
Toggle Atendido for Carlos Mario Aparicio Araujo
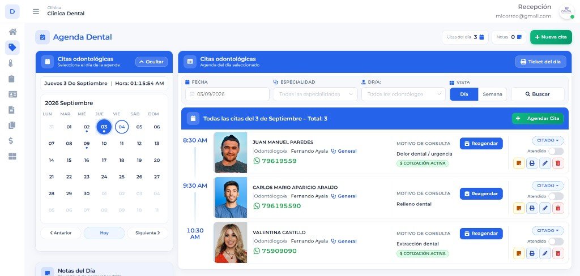pos(556,196)
